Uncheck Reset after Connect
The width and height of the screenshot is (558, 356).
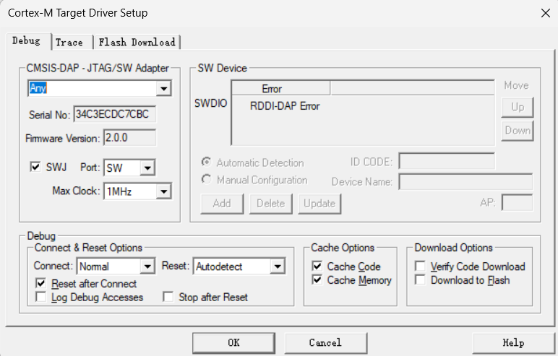pyautogui.click(x=40, y=284)
